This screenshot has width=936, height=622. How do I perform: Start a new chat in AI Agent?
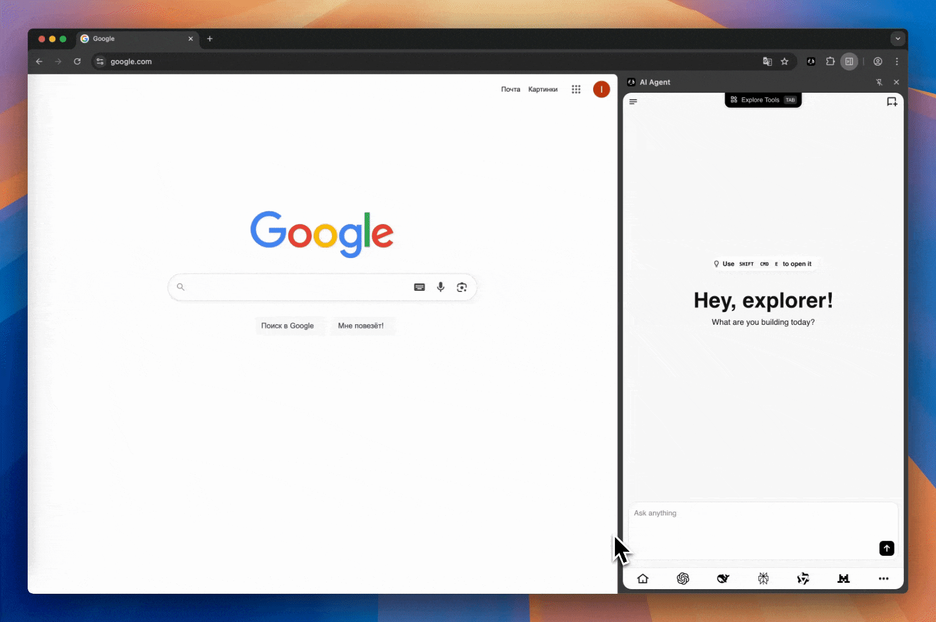892,102
